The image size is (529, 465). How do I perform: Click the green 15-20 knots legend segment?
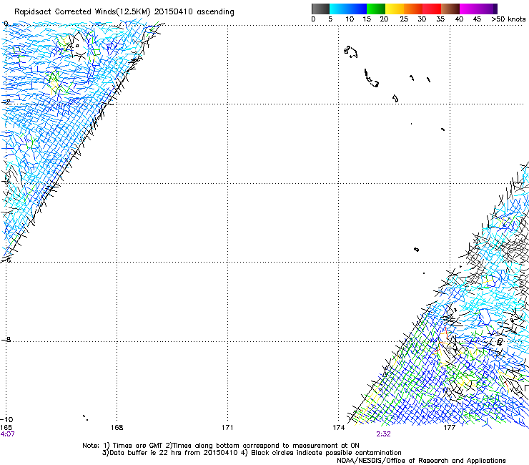(376, 9)
